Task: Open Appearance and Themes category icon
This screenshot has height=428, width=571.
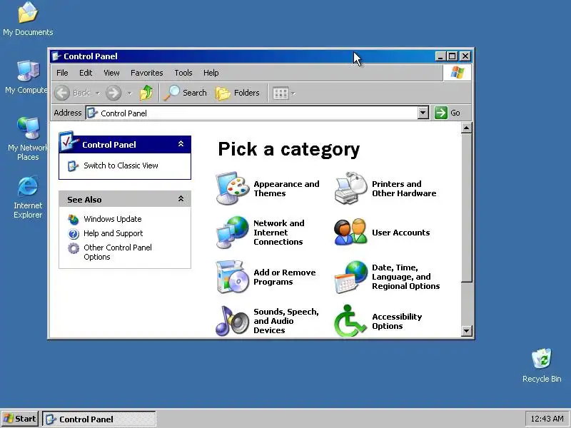Action: pos(233,188)
